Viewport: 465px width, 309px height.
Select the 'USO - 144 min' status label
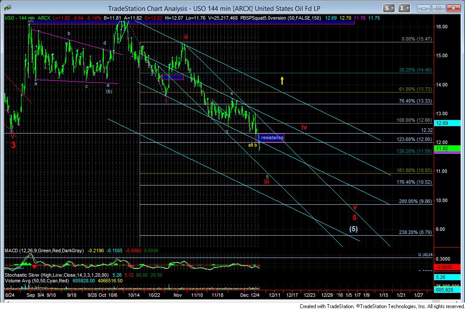coord(20,18)
